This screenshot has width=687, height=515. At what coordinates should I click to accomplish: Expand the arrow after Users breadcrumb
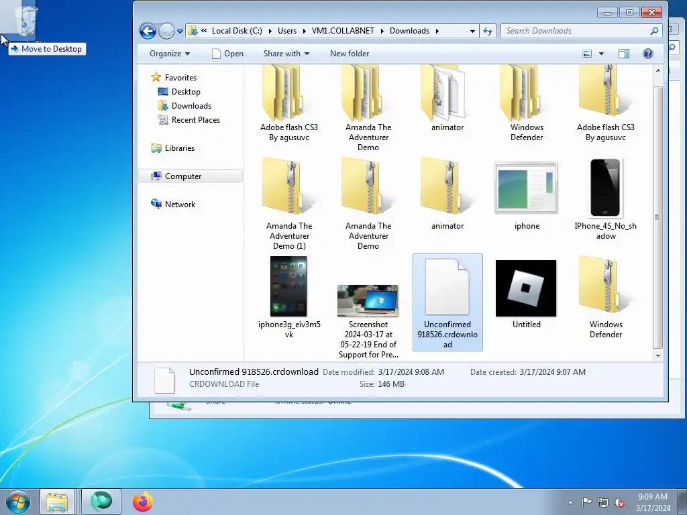(x=304, y=31)
